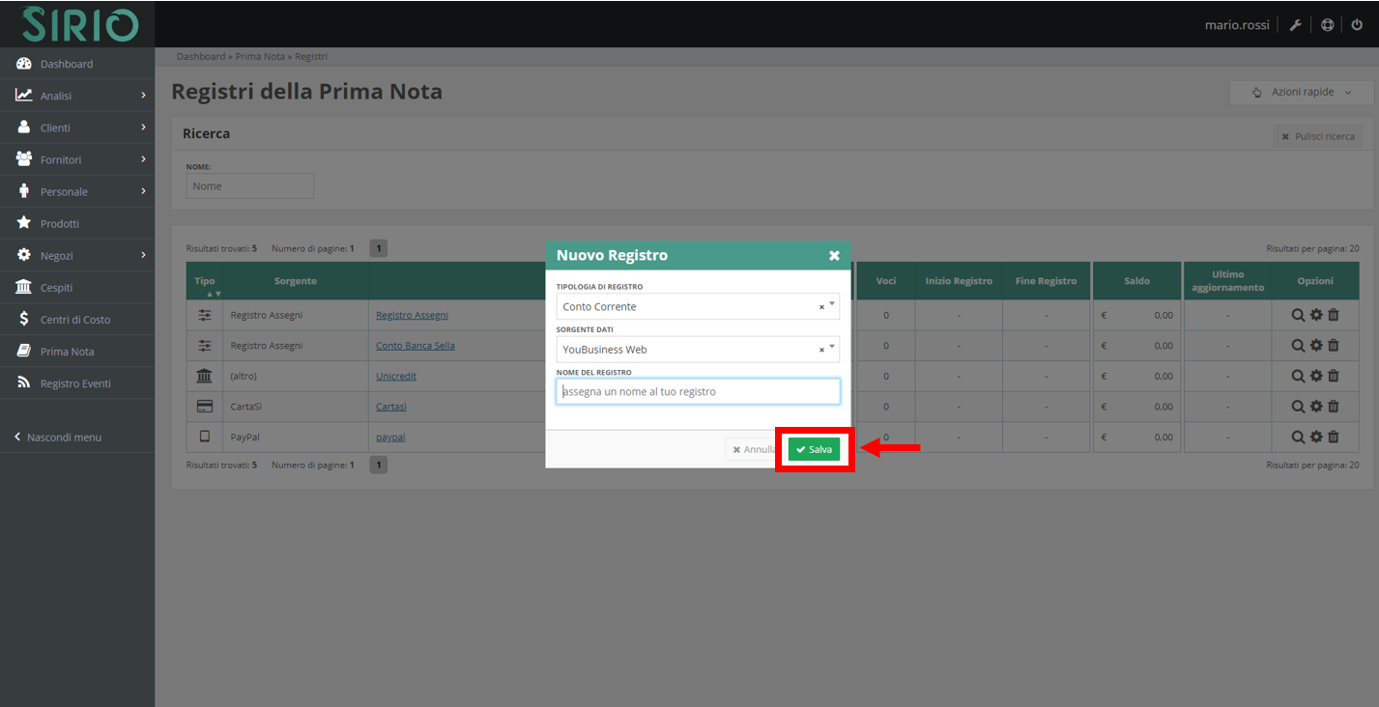Click the Annulla button in the dialog
This screenshot has height=707, width=1379.
coord(754,449)
